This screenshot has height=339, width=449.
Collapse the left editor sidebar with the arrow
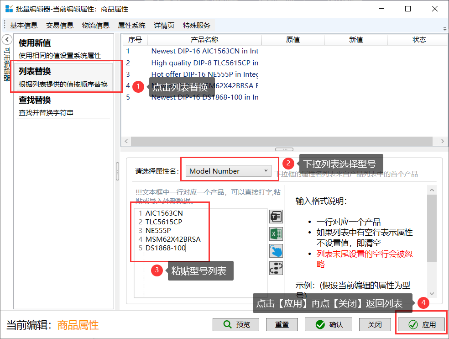(x=6, y=39)
